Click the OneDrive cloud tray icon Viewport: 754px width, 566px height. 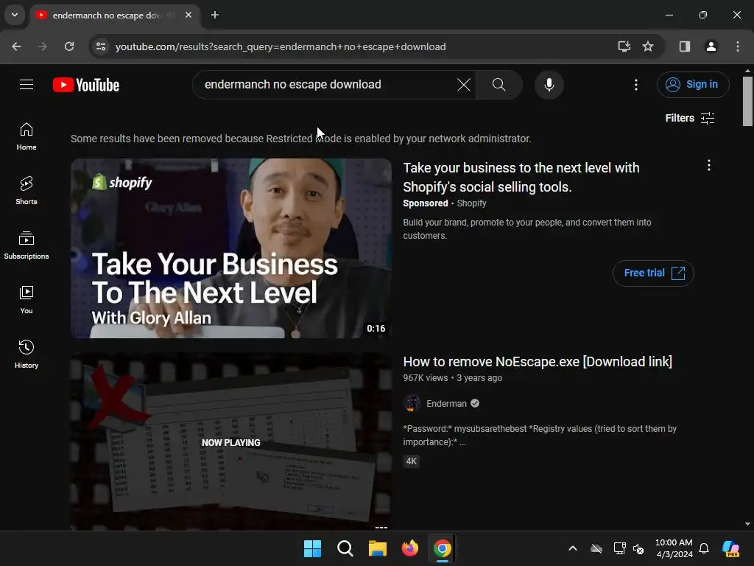pos(596,548)
